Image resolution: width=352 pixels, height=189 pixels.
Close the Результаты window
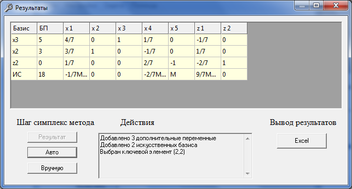(336, 6)
